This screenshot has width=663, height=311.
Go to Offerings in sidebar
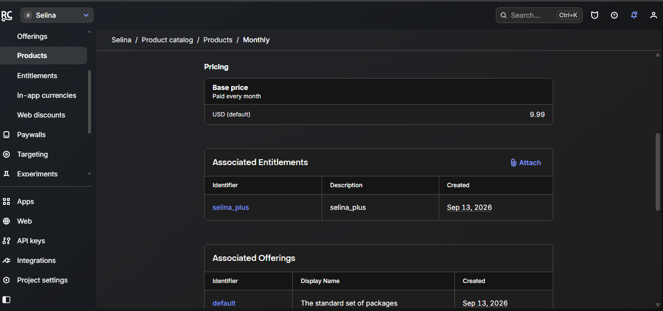click(32, 36)
